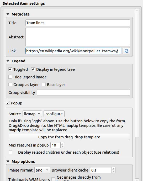
Task: Click the scrollbar up arrow
Action: (137, 11)
